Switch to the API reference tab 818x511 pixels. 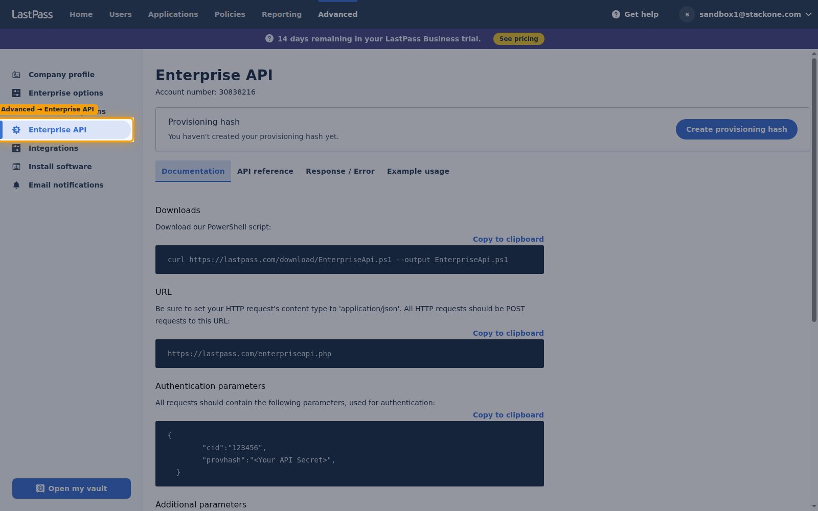265,171
